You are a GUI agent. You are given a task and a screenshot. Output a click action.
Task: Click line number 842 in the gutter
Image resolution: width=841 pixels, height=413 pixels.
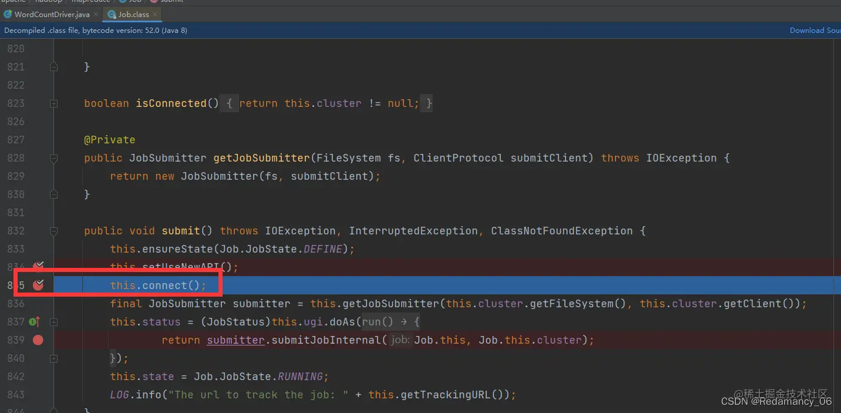click(x=16, y=377)
